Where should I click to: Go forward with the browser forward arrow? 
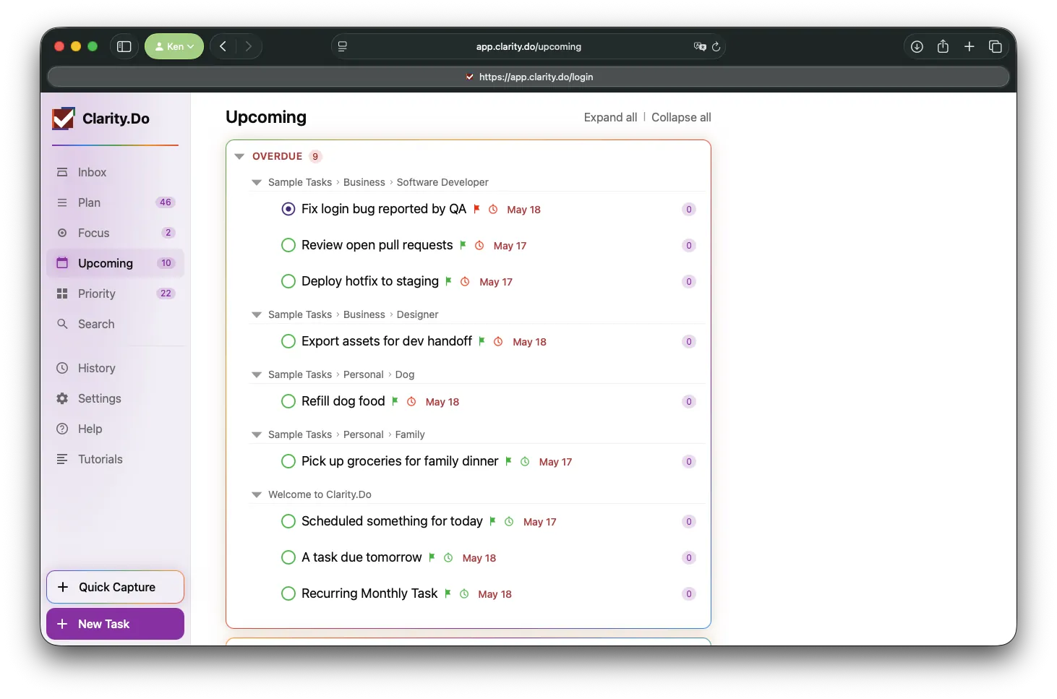(x=249, y=46)
